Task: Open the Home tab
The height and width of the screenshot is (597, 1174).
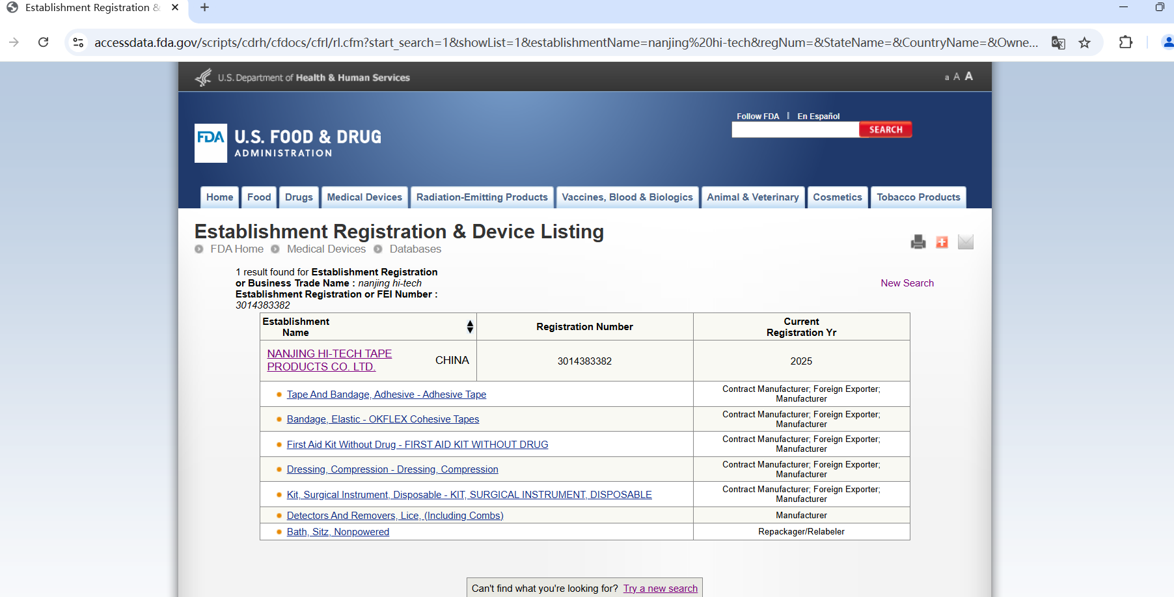Action: click(x=220, y=197)
